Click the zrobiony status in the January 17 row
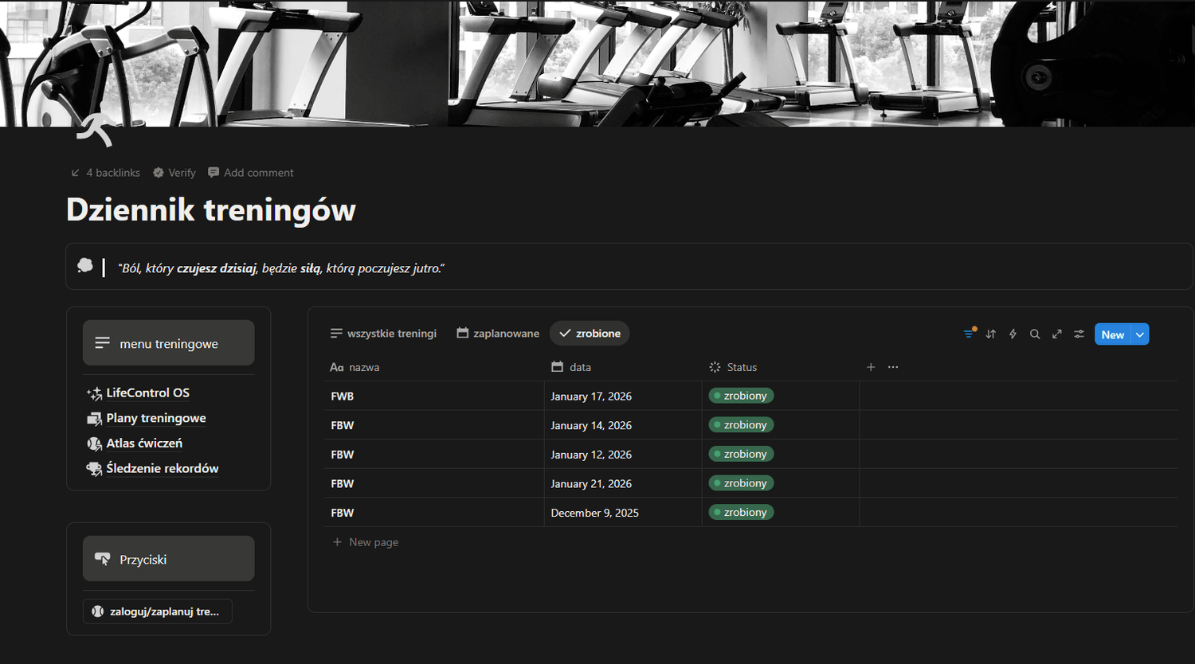Image resolution: width=1195 pixels, height=664 pixels. (x=741, y=396)
